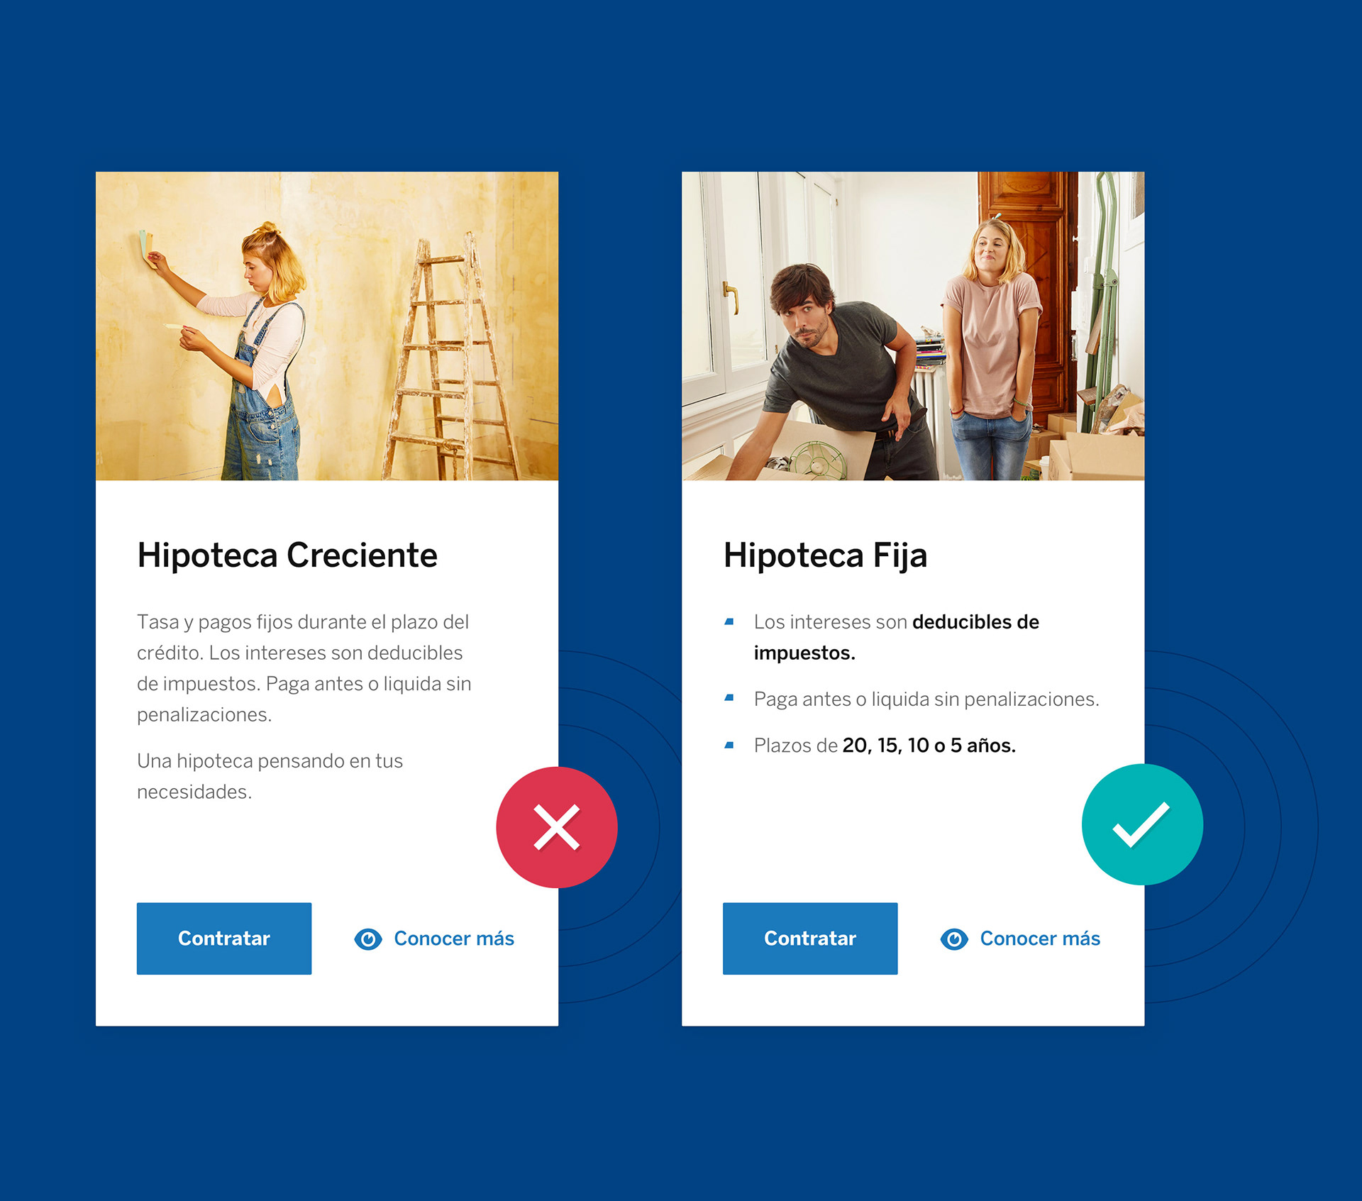
Task: Click Contratar button on Hipoteca Creciente card
Action: pyautogui.click(x=224, y=939)
